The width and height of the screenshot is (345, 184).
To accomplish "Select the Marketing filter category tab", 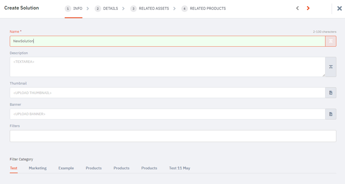I will pos(38,168).
